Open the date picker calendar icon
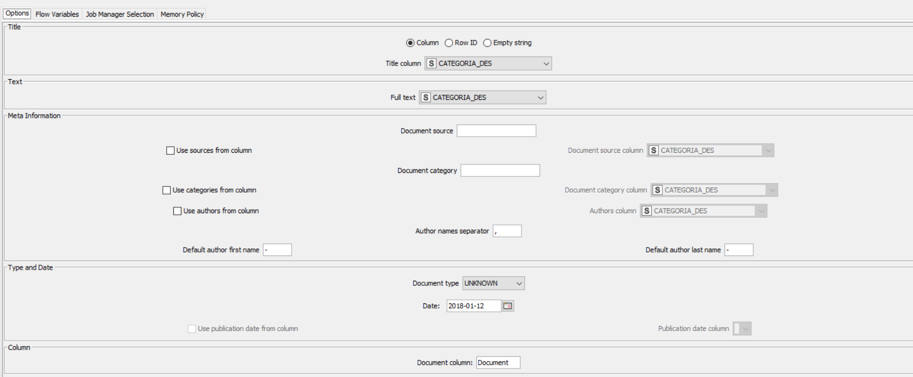Image resolution: width=913 pixels, height=377 pixels. tap(508, 306)
